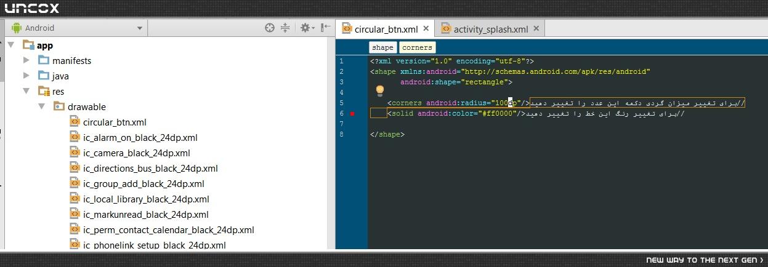The height and width of the screenshot is (267, 768).
Task: Collapse the drawable folder
Action: [42, 106]
